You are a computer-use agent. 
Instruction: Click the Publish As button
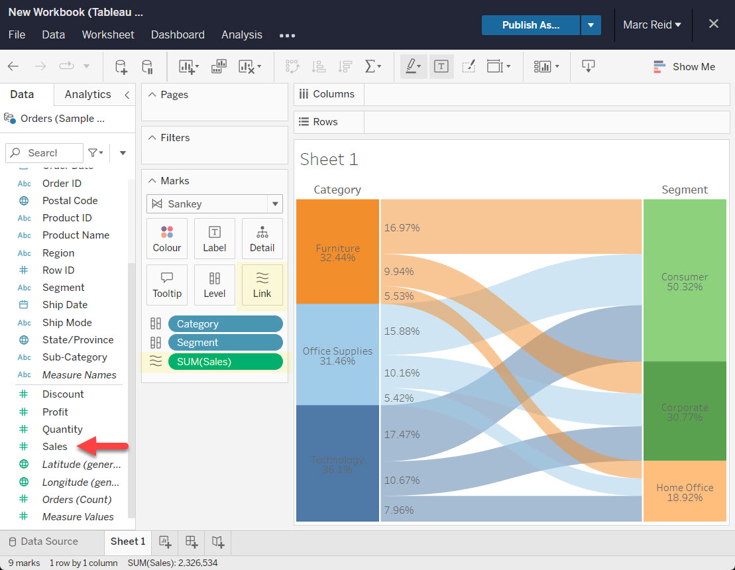(x=530, y=25)
